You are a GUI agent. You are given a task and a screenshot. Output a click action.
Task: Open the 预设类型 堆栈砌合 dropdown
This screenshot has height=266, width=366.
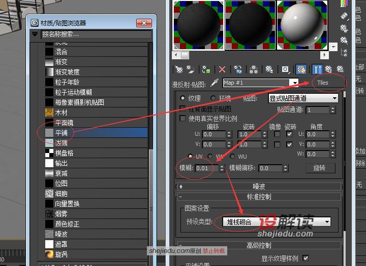click(277, 221)
